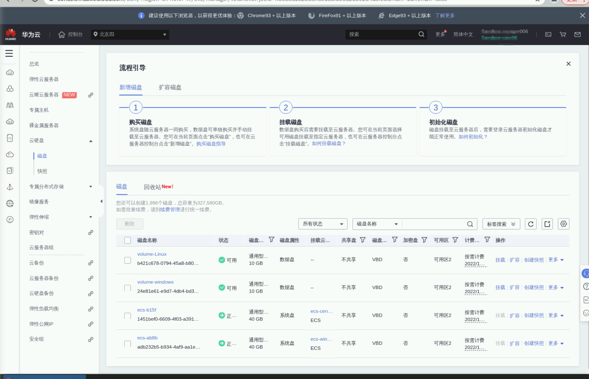Export the disk list
The height and width of the screenshot is (379, 589).
click(x=547, y=224)
